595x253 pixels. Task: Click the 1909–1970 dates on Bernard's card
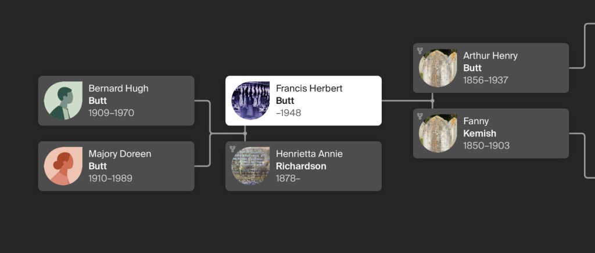[111, 113]
